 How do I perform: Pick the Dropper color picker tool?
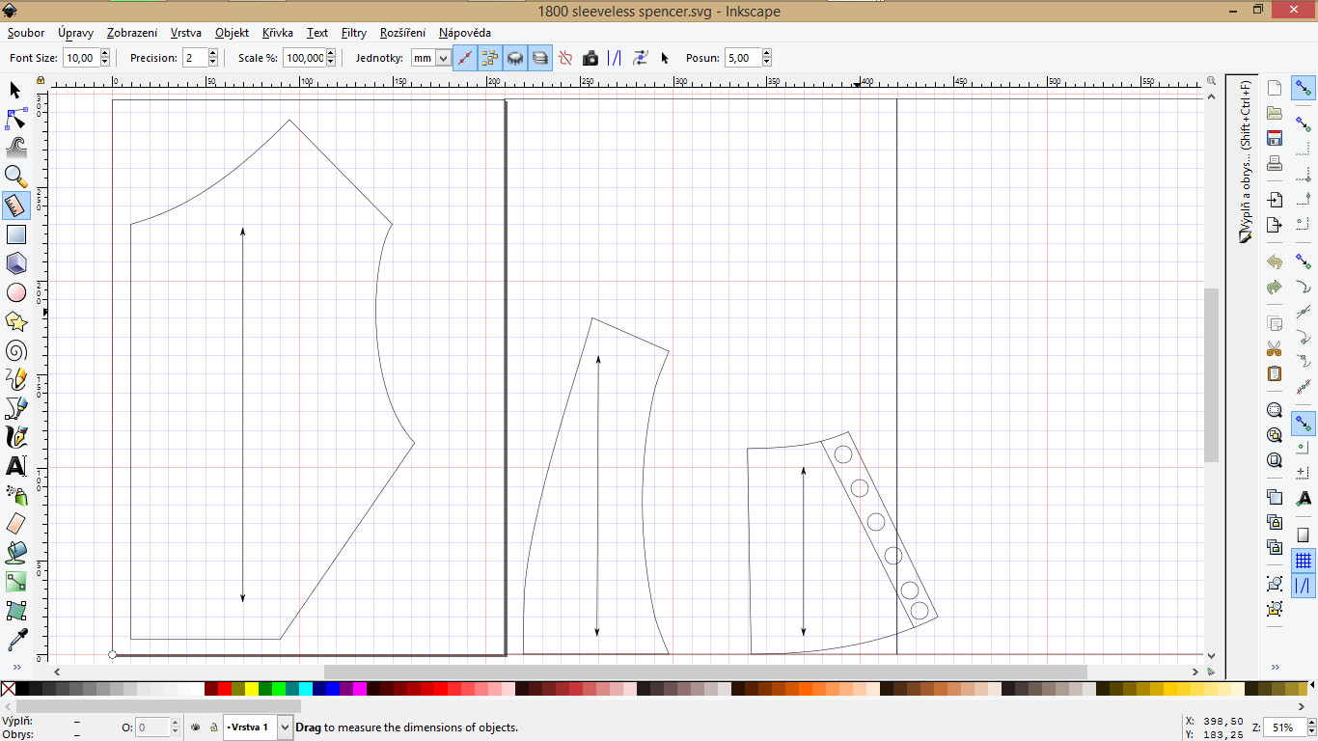14,639
